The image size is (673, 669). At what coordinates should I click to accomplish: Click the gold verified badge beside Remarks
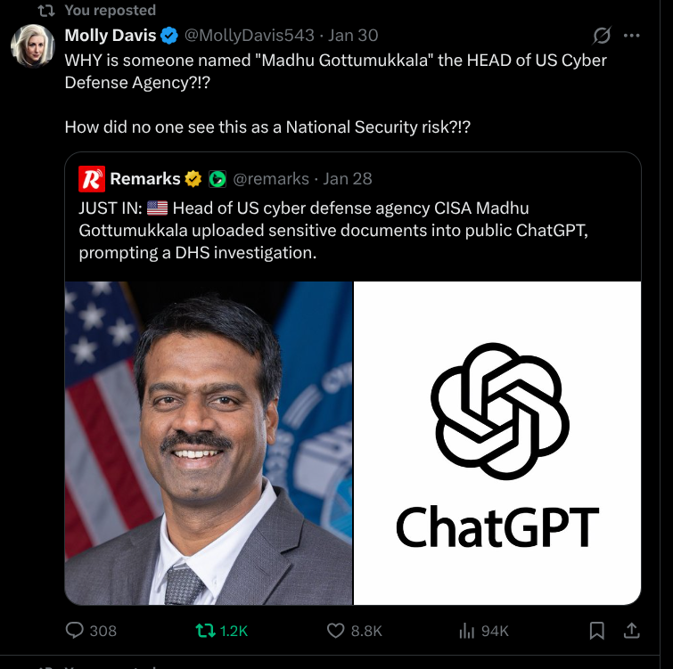(x=193, y=179)
